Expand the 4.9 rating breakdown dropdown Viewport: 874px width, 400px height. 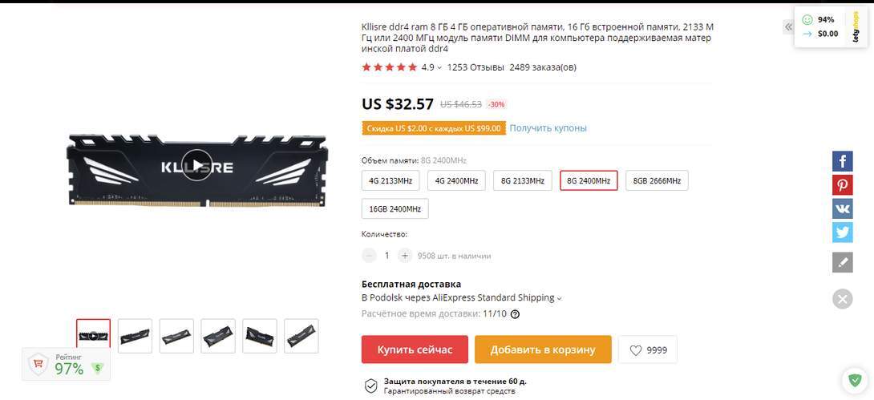tap(439, 68)
